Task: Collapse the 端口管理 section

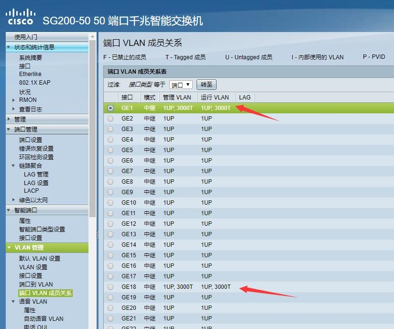Action: [9, 129]
